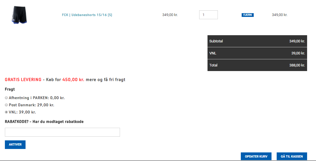Update cart with OPDATER KURV button

[x=256, y=156]
